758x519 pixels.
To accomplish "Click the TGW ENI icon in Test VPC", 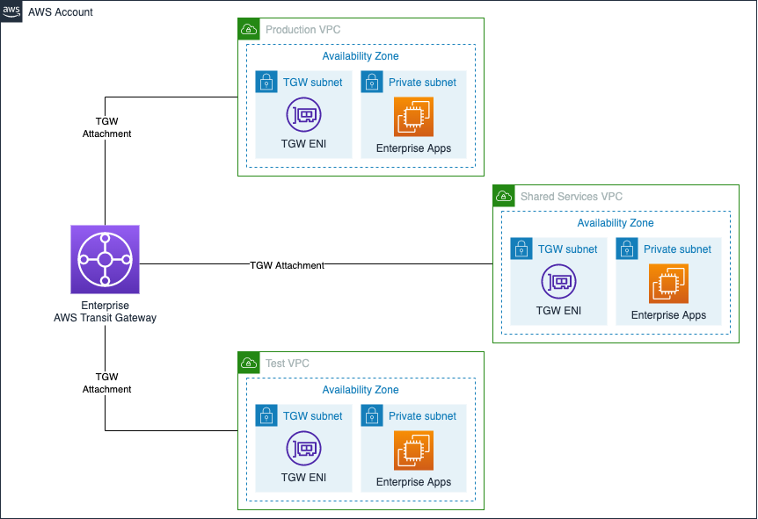I will 302,448.
